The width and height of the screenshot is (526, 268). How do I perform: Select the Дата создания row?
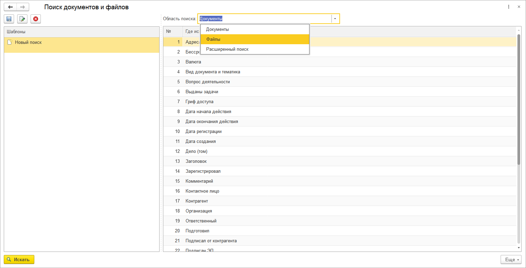point(340,142)
